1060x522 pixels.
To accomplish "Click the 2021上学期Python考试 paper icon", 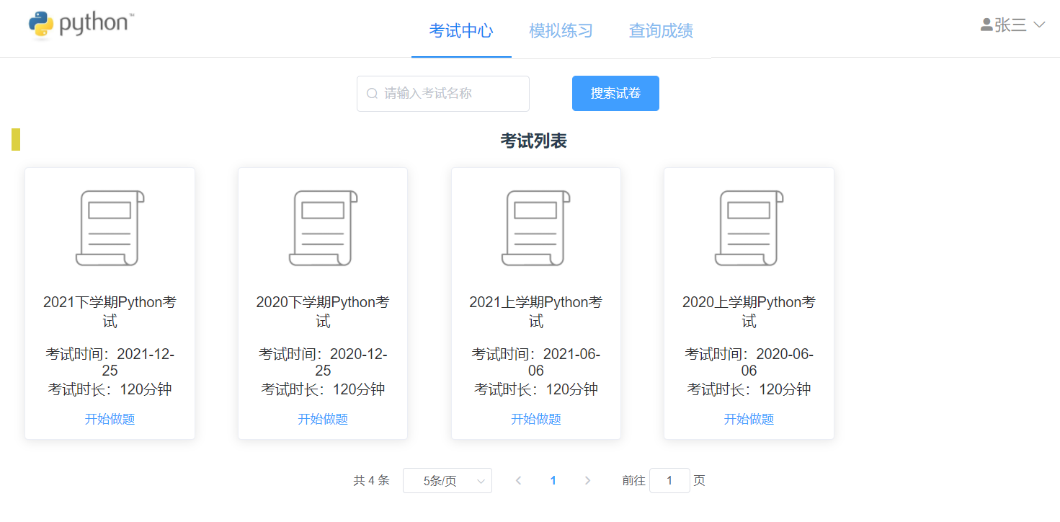I will click(x=536, y=228).
